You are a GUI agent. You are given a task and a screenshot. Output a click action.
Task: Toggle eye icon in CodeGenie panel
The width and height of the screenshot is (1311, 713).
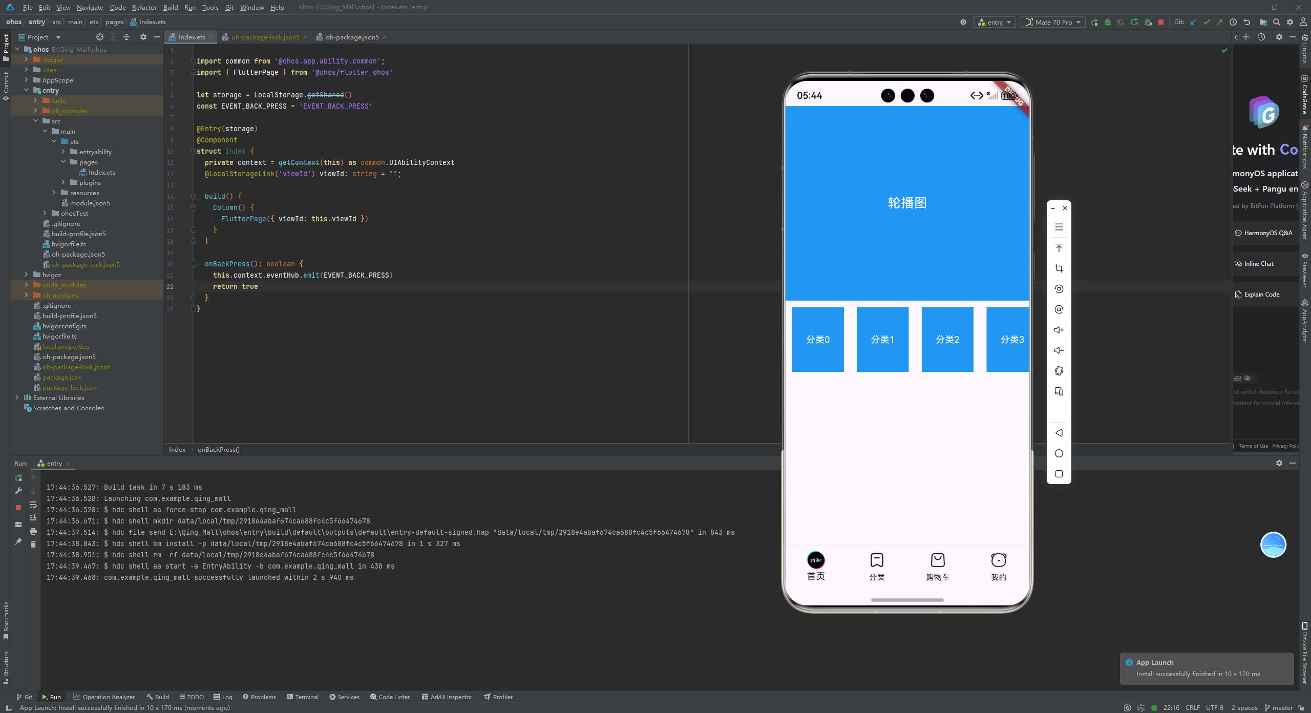[x=1247, y=378]
